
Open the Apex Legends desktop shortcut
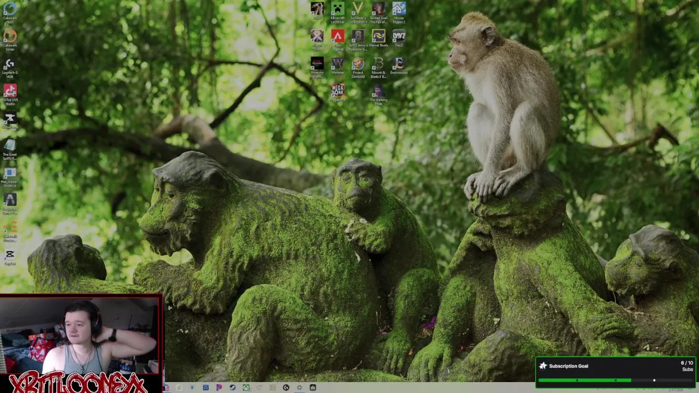[337, 40]
